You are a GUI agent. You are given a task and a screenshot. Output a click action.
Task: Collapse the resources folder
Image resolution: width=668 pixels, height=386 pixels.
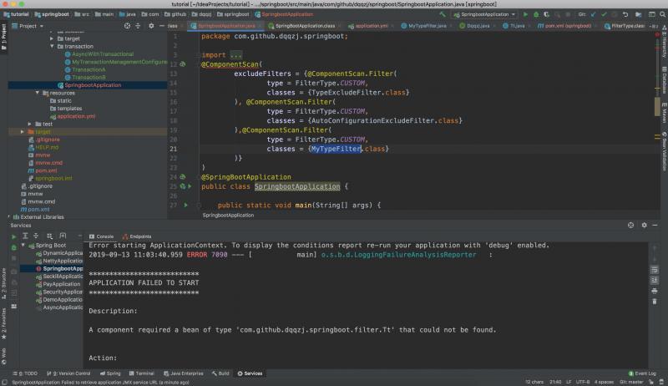coord(38,93)
